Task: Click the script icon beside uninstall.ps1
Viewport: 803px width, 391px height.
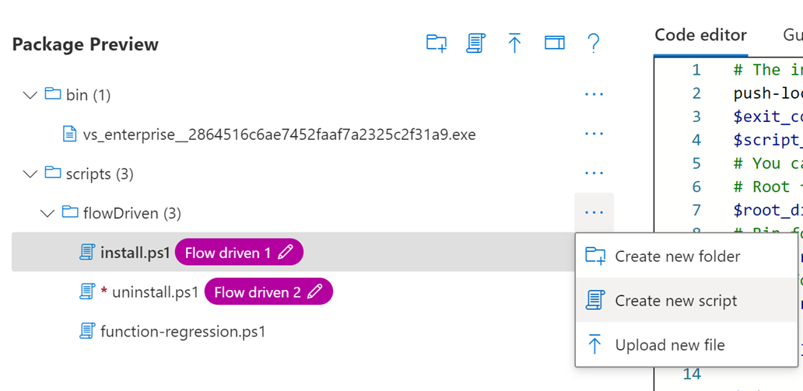Action: click(x=88, y=292)
